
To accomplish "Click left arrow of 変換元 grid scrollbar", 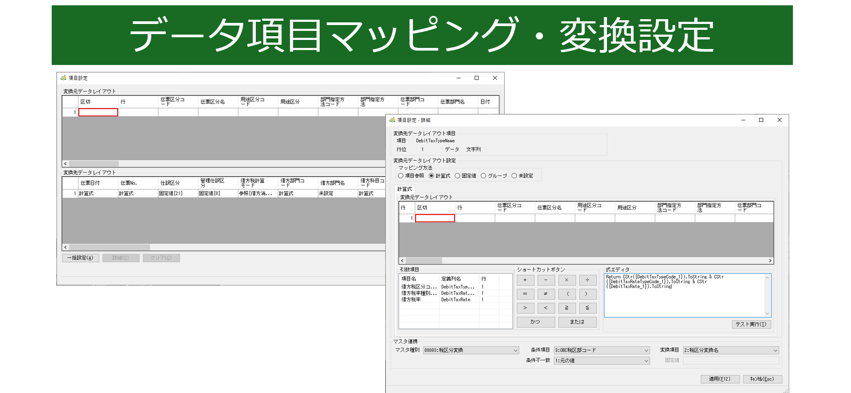I will tap(66, 163).
